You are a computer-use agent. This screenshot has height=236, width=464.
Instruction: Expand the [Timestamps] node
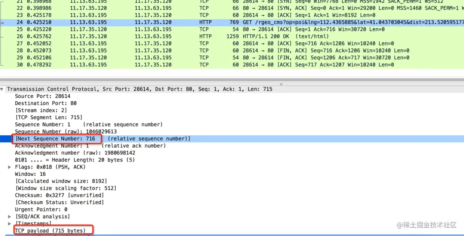(x=10, y=224)
